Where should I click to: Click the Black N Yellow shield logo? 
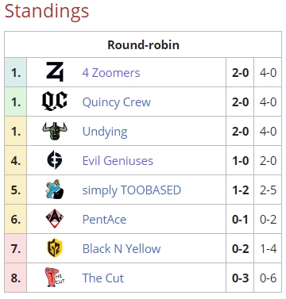point(55,248)
